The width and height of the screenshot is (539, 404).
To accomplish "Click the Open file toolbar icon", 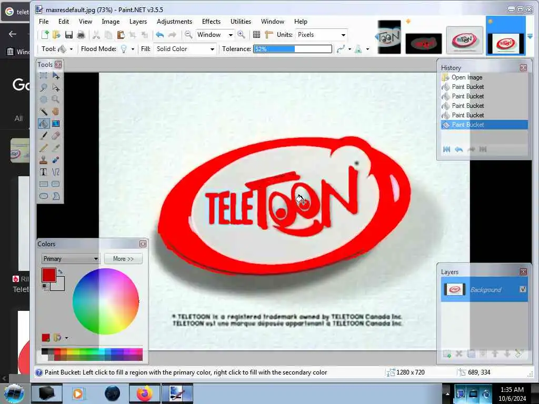I will 56,35.
